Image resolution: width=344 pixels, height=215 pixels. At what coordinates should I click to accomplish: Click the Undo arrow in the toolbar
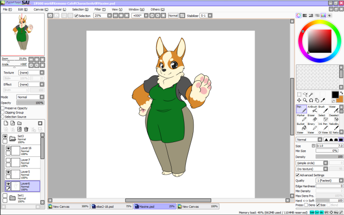[x=50, y=15]
